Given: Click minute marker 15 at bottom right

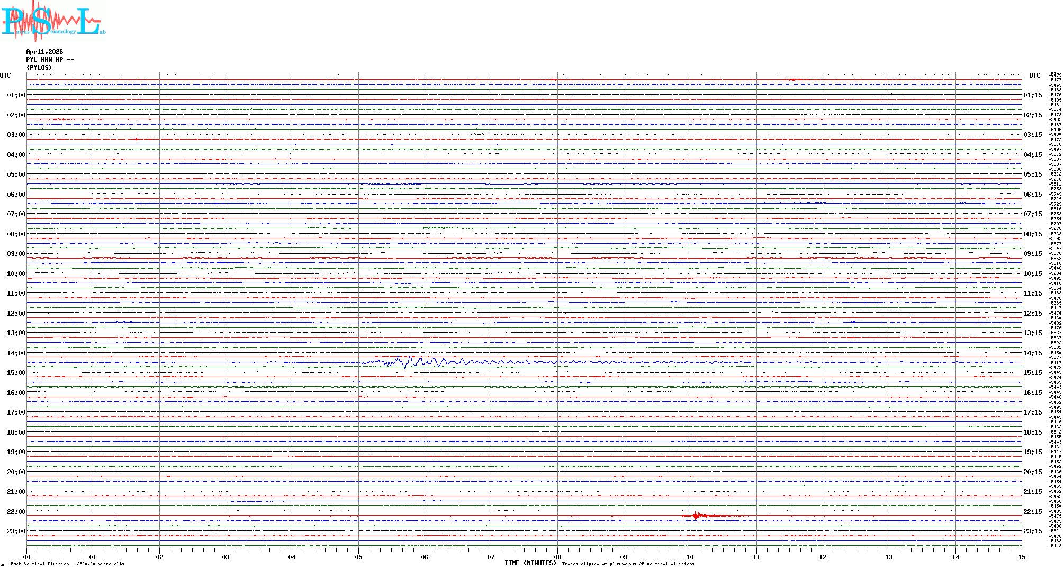Looking at the screenshot, I should (x=1021, y=557).
